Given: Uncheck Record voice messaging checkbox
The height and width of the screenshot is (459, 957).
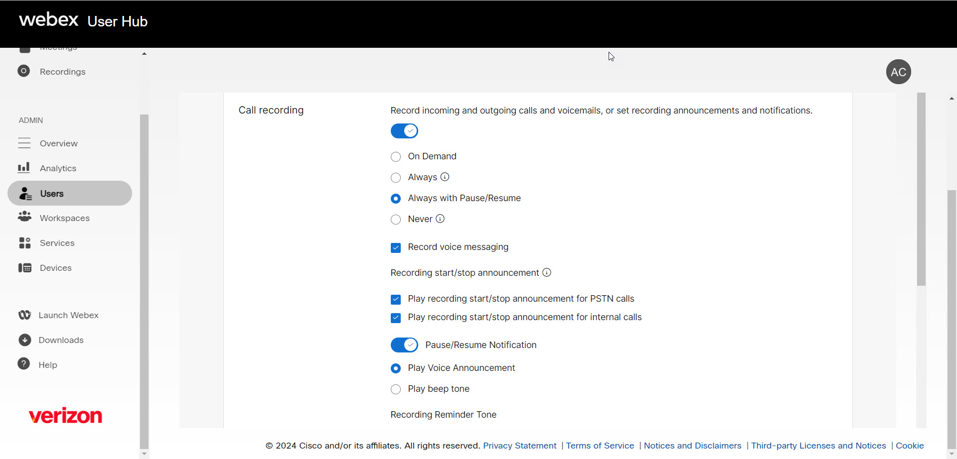Looking at the screenshot, I should pyautogui.click(x=396, y=247).
